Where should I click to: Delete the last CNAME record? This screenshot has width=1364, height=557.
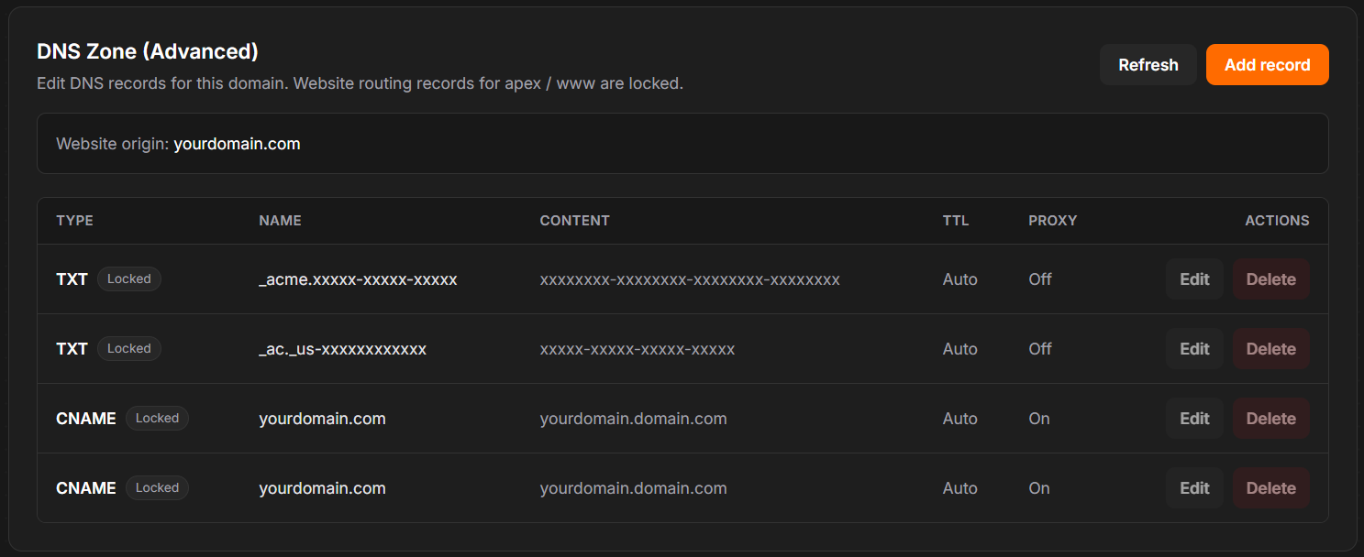coord(1270,487)
